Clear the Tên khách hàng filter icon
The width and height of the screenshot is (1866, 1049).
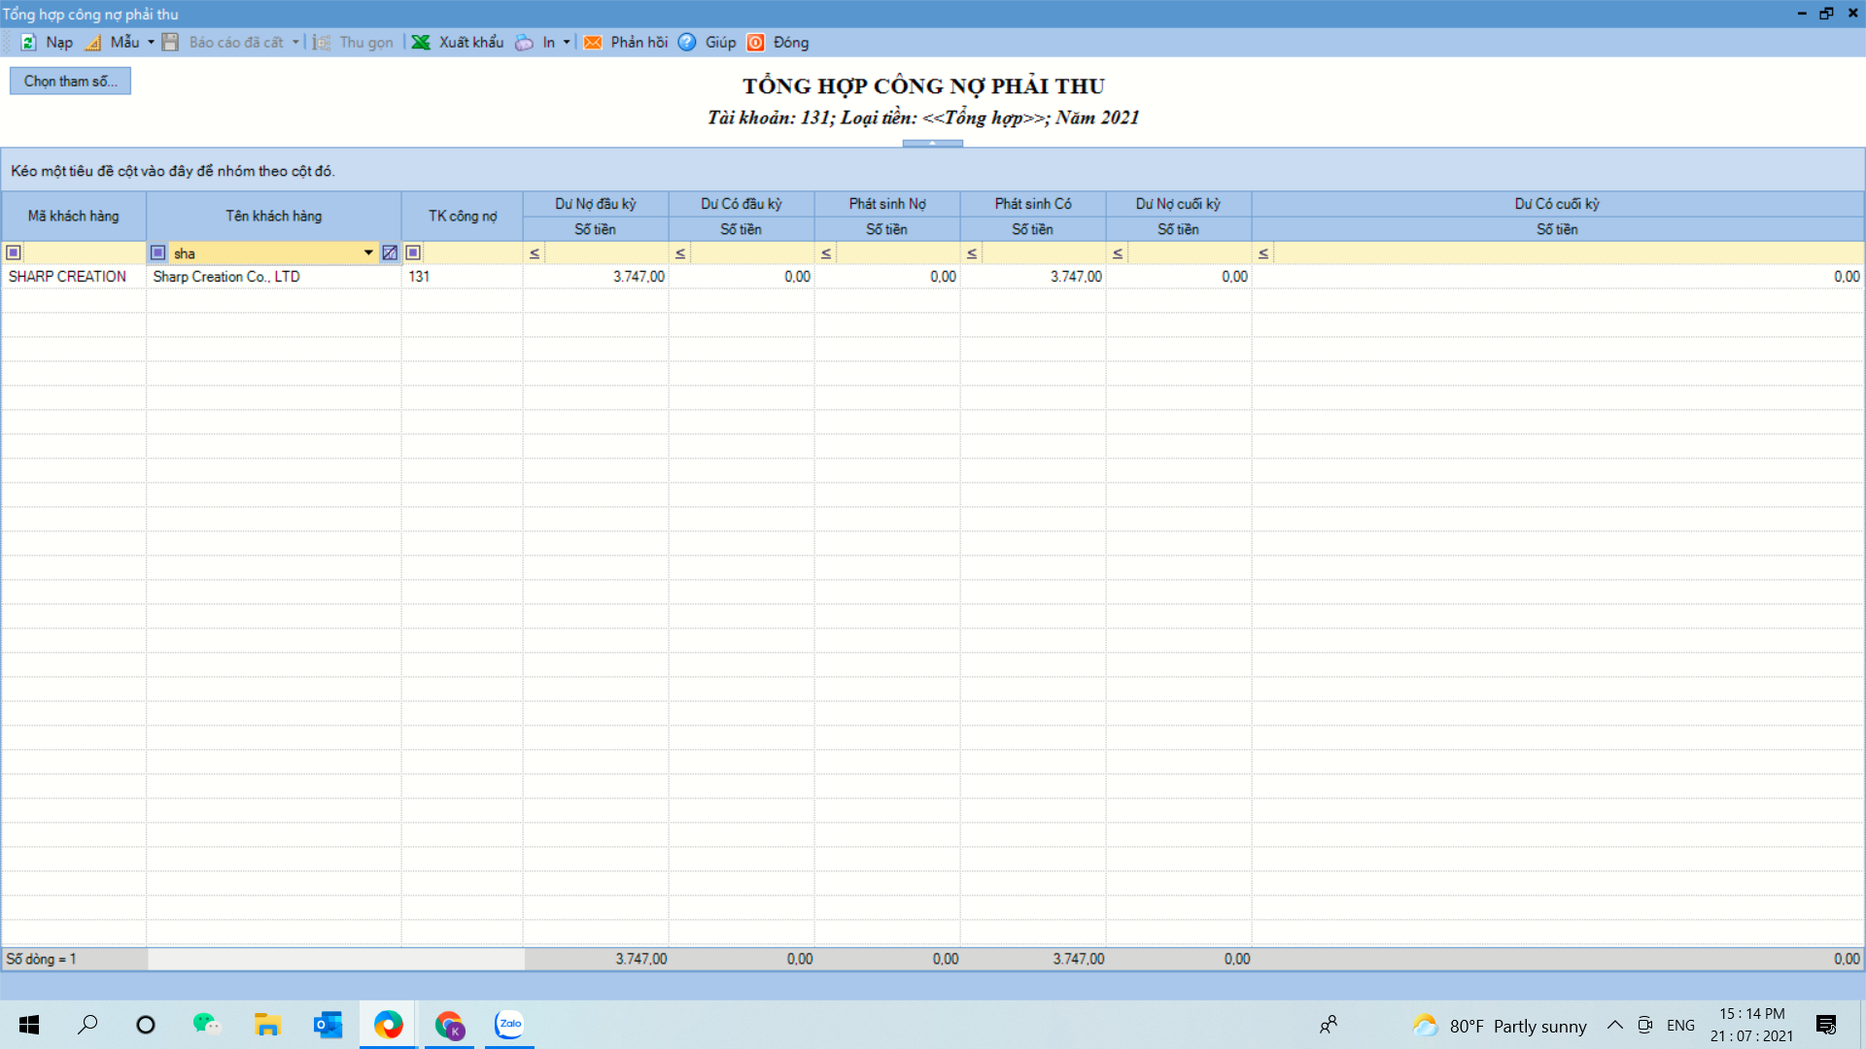pos(390,253)
